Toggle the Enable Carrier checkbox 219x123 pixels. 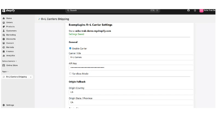tap(70, 48)
